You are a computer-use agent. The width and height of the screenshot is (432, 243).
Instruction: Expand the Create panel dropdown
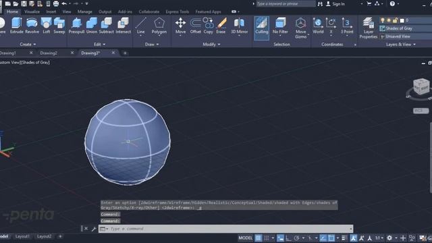coord(28,44)
